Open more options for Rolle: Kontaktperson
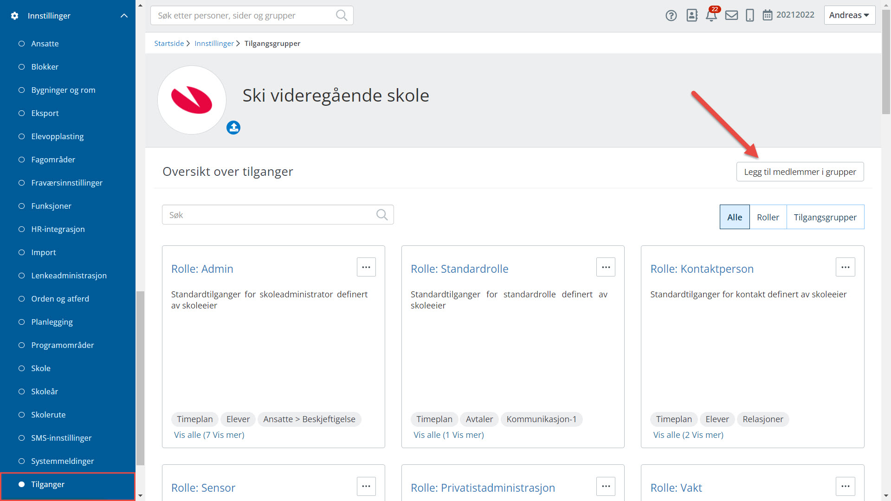Viewport: 891px width, 501px height. 846,267
